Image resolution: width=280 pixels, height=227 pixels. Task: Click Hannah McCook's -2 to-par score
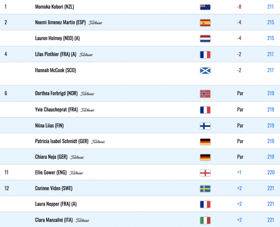(239, 70)
